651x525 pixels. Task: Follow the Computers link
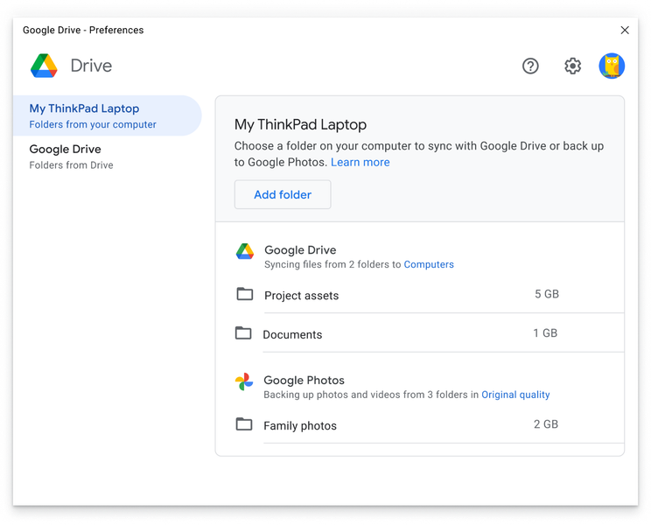(x=429, y=264)
